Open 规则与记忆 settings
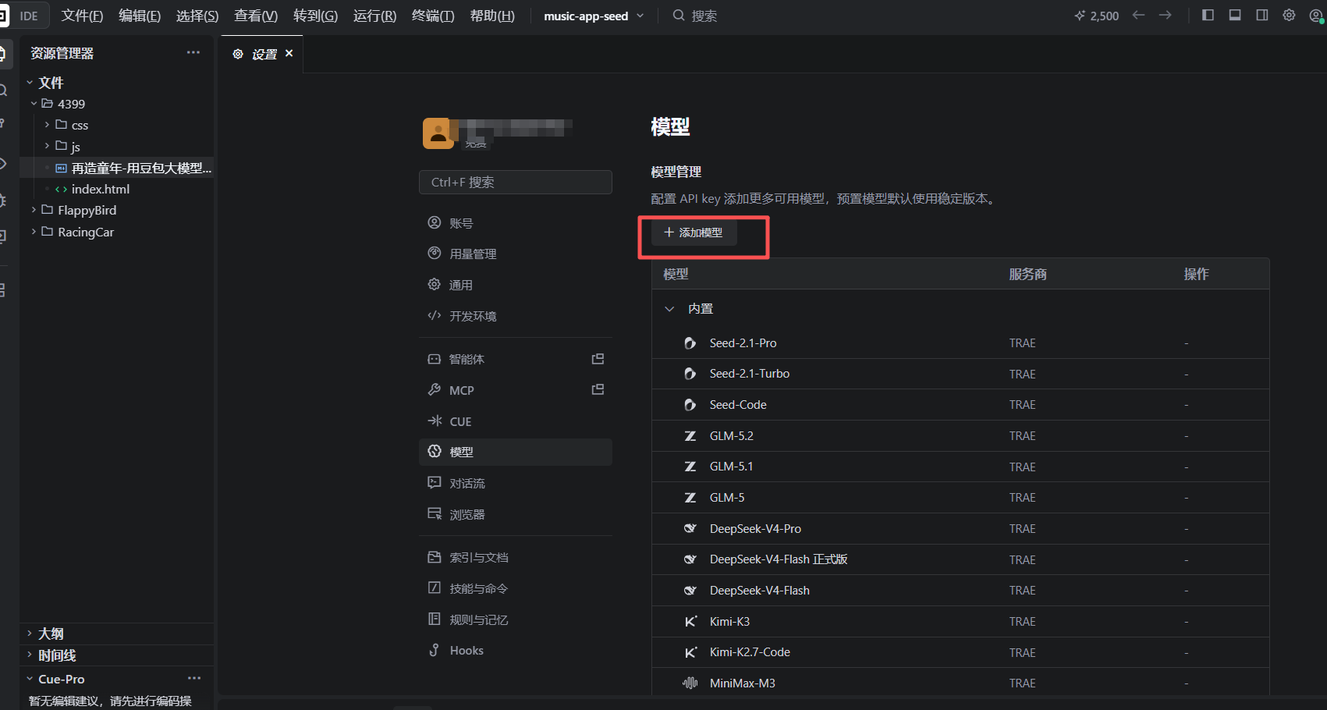 (x=516, y=619)
